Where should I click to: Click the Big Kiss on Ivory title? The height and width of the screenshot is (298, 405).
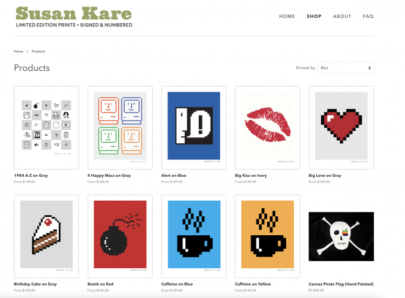click(251, 175)
